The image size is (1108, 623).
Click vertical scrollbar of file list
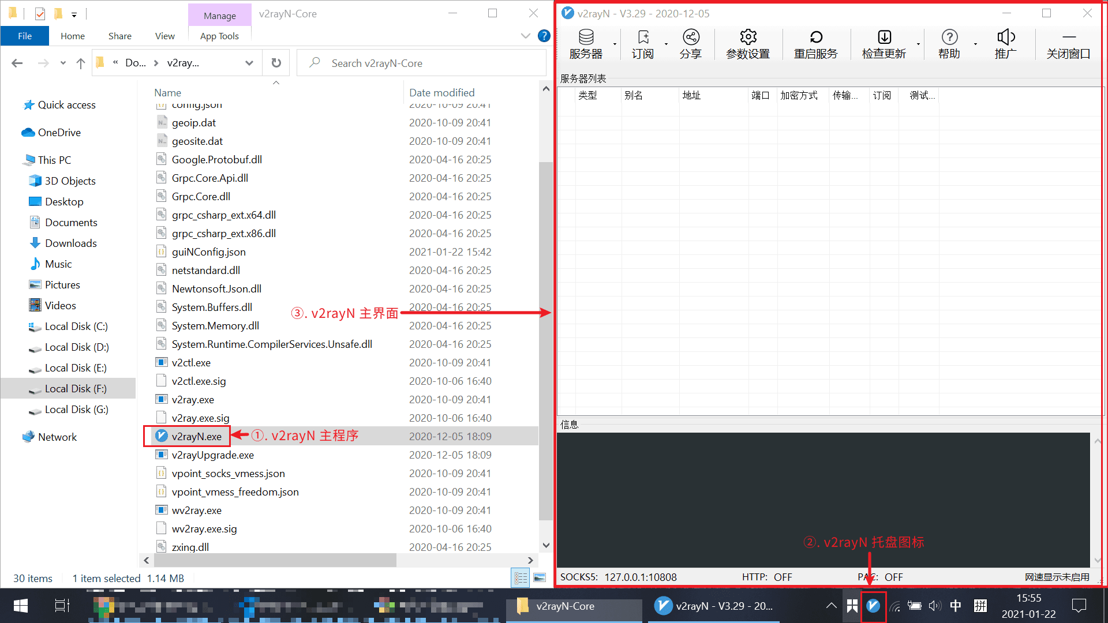click(545, 340)
